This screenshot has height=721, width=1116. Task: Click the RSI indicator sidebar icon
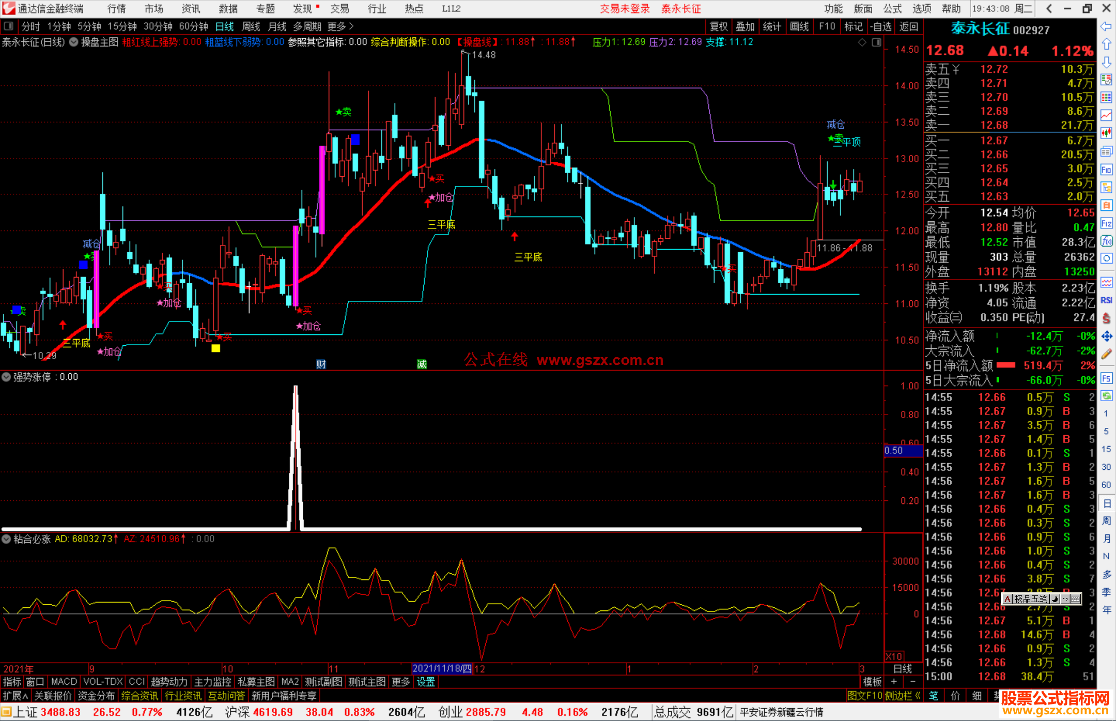coord(1106,300)
